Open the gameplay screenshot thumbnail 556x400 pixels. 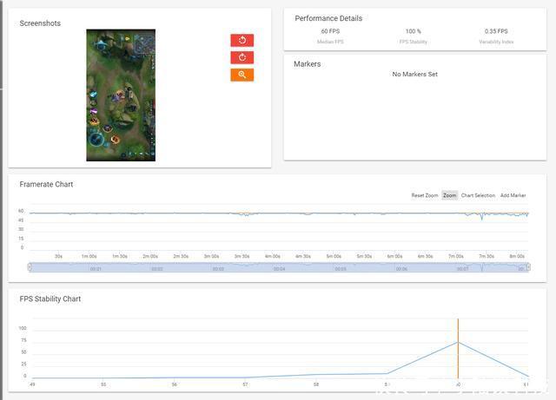click(121, 95)
